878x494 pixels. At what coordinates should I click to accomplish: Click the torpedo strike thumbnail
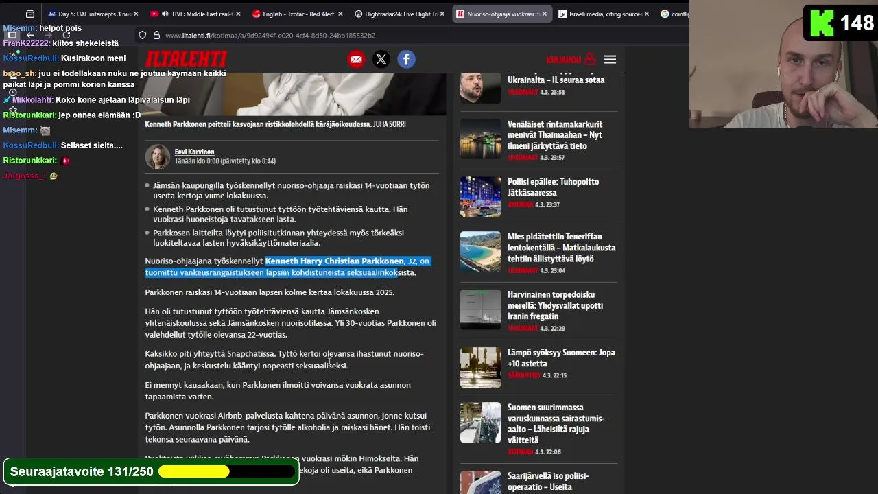(x=480, y=309)
